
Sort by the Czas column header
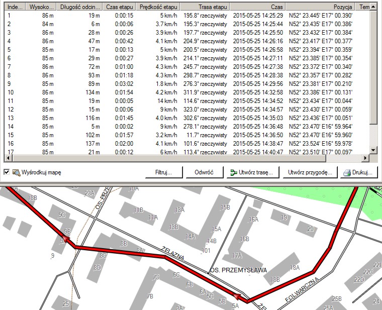tap(276, 8)
